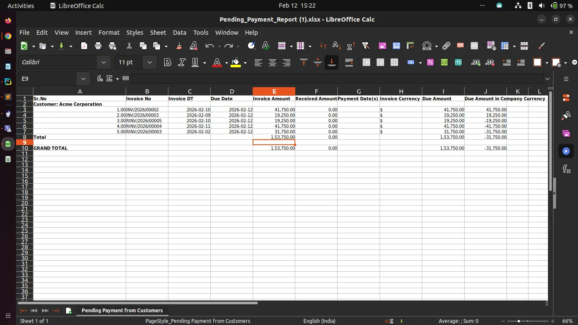Open the Borders dropdown arrow

547,63
